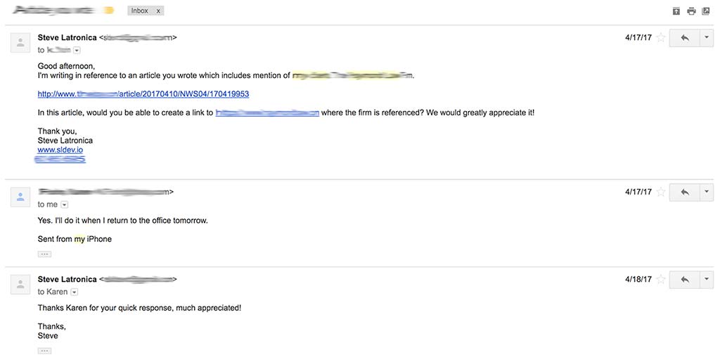Open the article/20170410/NWS04 link
Viewport: 720px width, 362px height.
143,94
